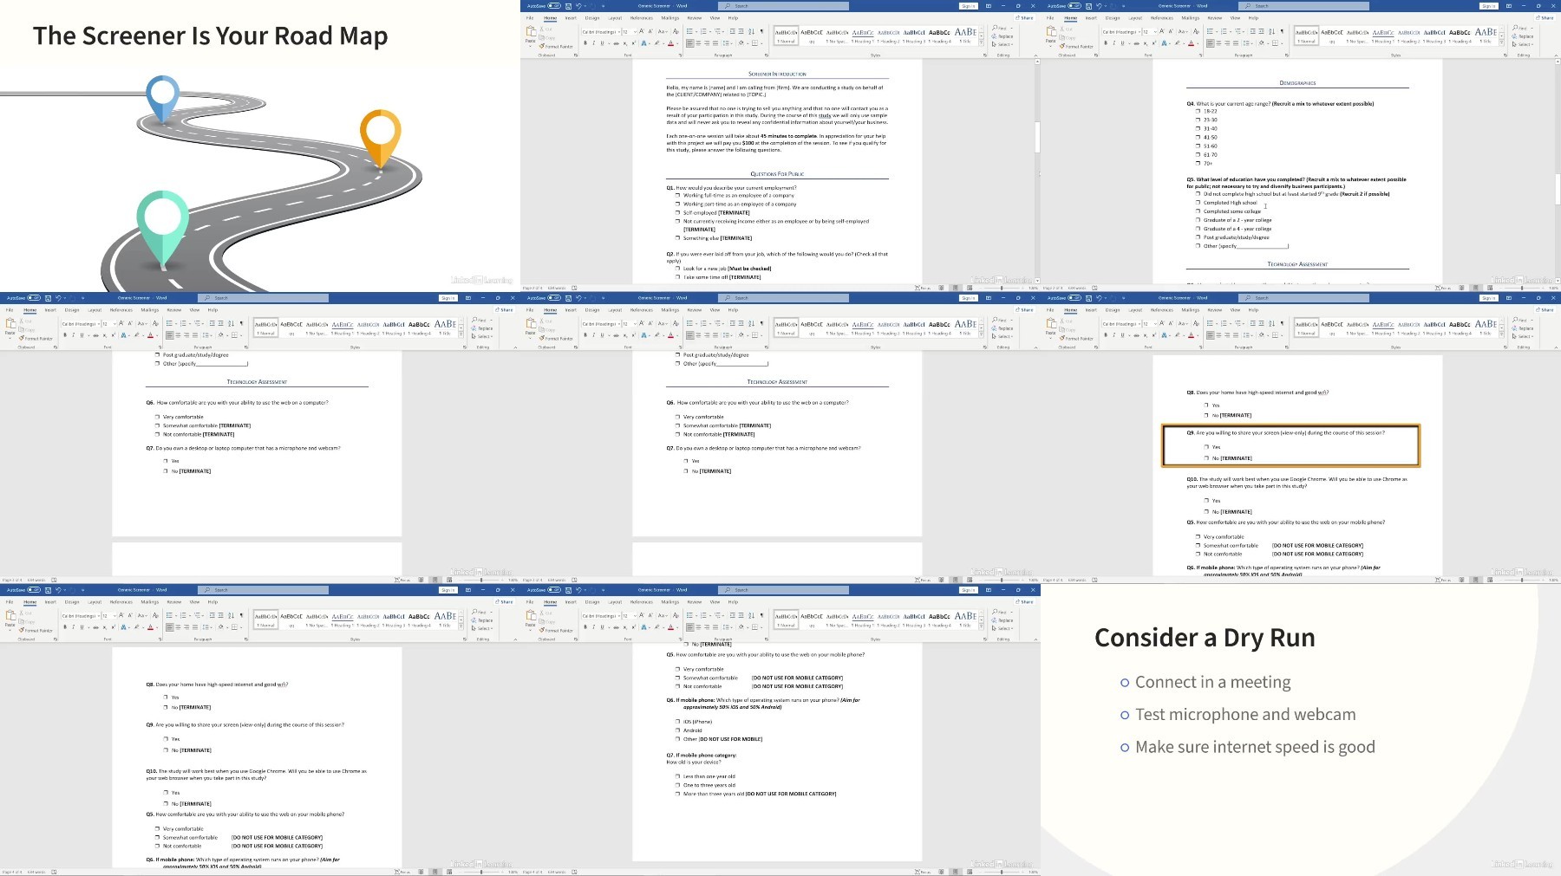Increase indent in Demographics Word window
Screen dimensions: 1561x876
[1261, 31]
